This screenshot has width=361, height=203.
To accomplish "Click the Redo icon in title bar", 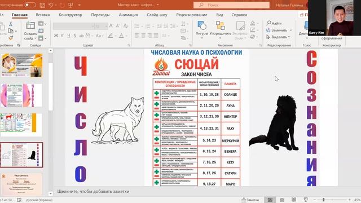I will pos(62,5).
